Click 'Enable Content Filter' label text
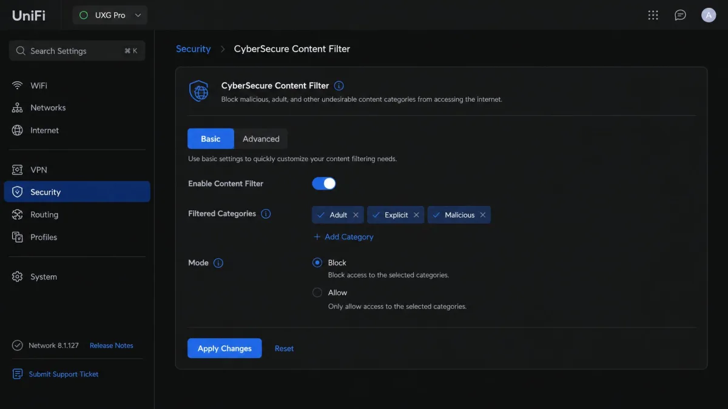Viewport: 728px width, 409px height. point(226,184)
